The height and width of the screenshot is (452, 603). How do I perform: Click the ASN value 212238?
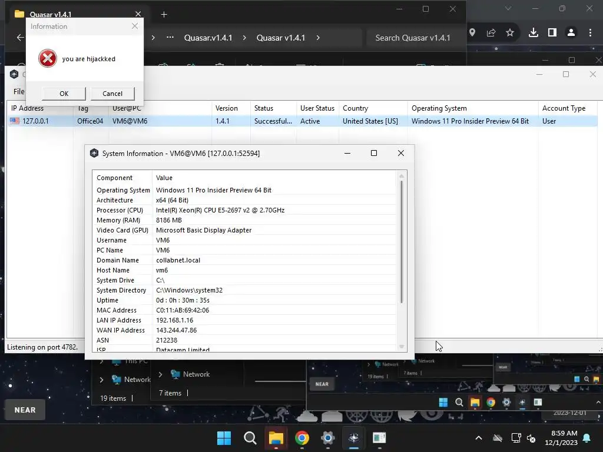[x=167, y=340]
